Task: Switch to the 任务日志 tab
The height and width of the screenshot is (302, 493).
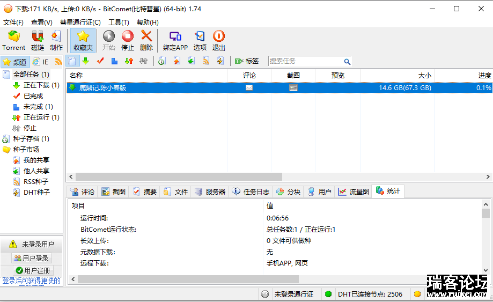Action: pyautogui.click(x=251, y=191)
